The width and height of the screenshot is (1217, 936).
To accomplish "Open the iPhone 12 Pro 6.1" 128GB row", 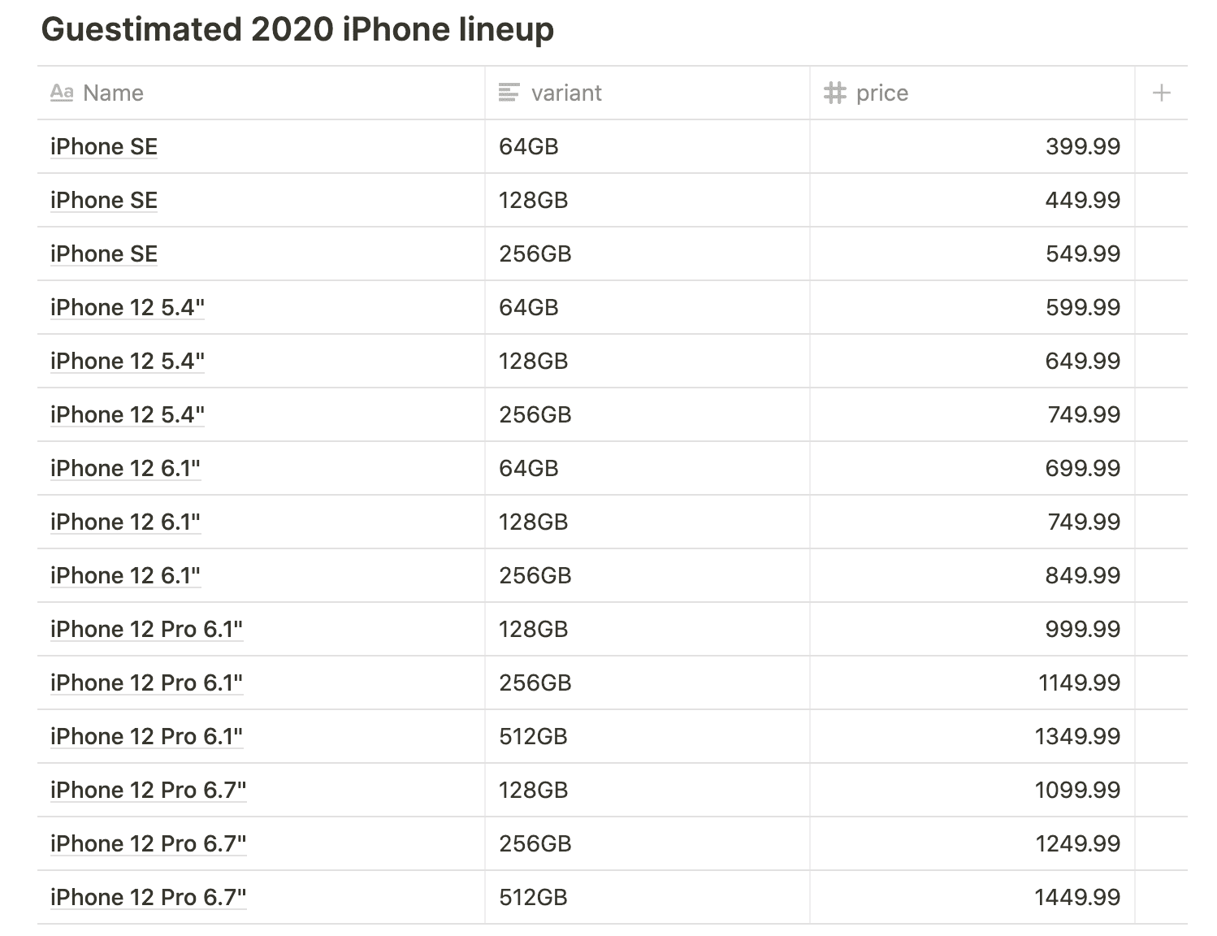I will click(146, 629).
